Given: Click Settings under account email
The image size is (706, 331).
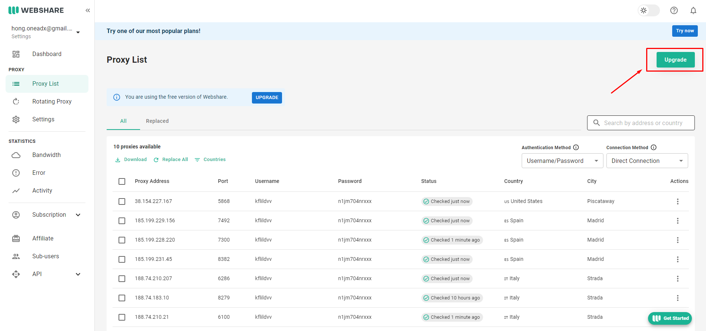Looking at the screenshot, I should point(21,36).
